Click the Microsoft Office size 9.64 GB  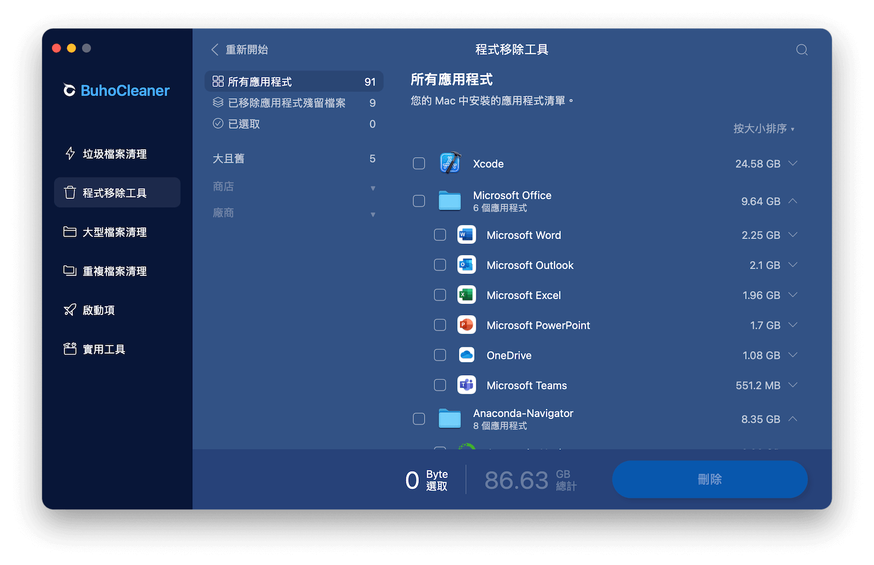tap(760, 201)
